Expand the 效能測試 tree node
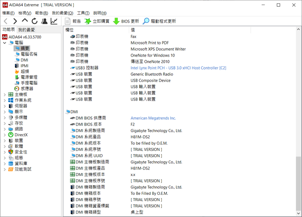The image size is (302, 217). coord(5,169)
